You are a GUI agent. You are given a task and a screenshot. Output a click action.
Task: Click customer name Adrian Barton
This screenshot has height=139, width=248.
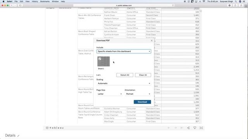pos(110,31)
